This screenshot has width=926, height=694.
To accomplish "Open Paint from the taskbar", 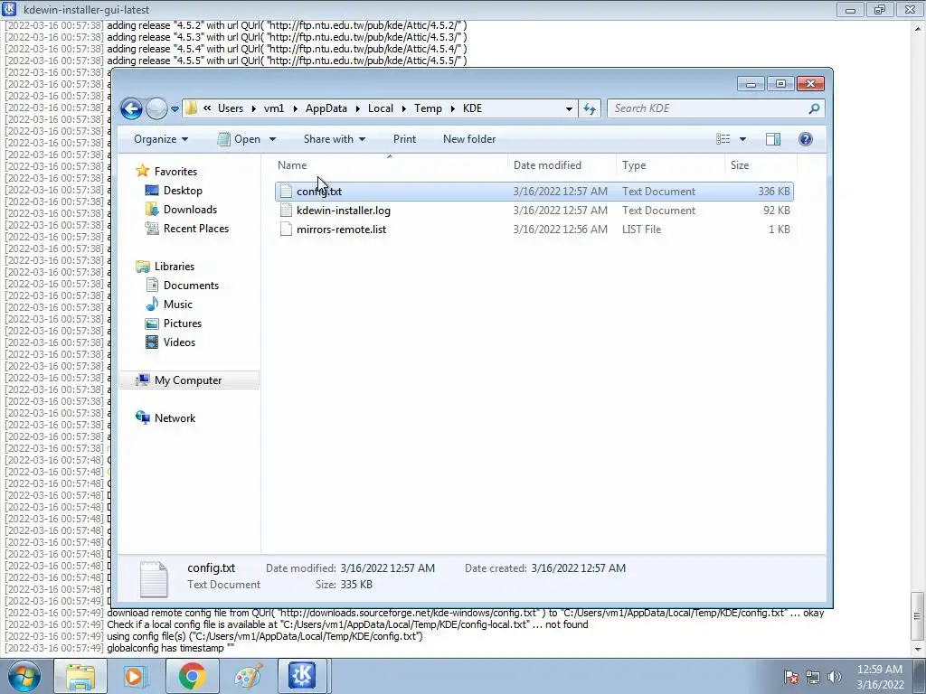I will point(248,676).
